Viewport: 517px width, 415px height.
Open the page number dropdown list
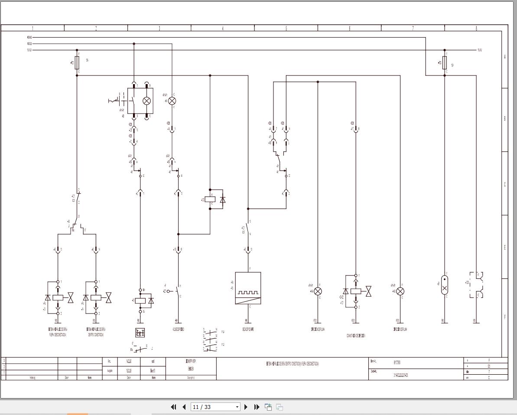point(237,407)
